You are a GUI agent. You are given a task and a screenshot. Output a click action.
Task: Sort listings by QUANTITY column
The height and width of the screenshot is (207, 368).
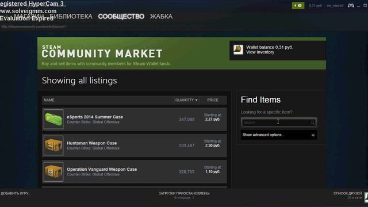coord(186,100)
